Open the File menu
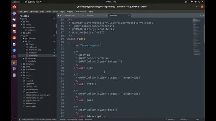Image resolution: width=216 pixels, height=121 pixels. 20,12
